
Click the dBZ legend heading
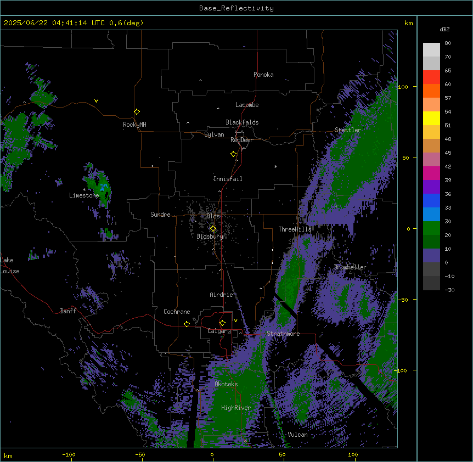click(x=444, y=30)
